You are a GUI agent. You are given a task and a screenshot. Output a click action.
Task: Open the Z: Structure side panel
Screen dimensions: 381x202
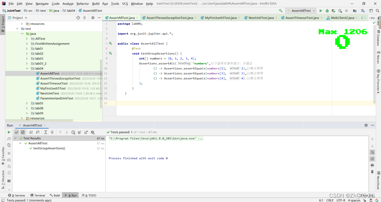(x=3, y=180)
